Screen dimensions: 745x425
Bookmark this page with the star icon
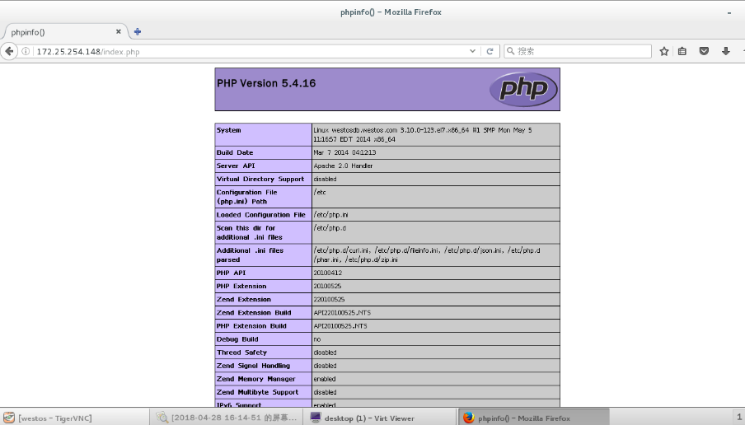pyautogui.click(x=663, y=51)
